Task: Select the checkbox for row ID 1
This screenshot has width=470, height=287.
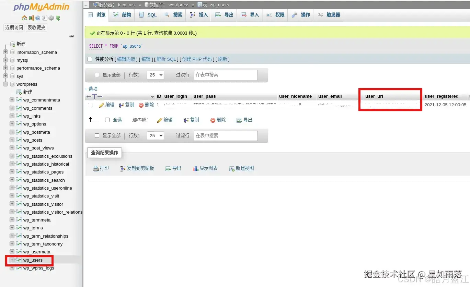Action: [90, 105]
